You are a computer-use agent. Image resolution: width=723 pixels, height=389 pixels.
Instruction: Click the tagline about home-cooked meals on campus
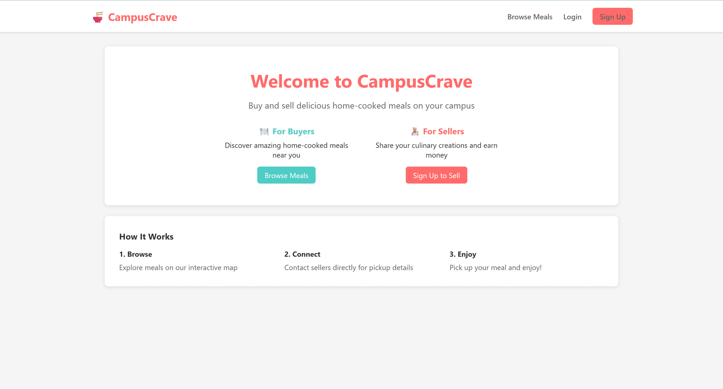click(361, 106)
